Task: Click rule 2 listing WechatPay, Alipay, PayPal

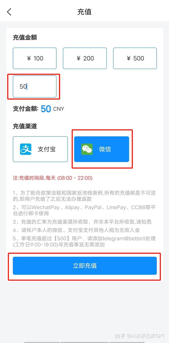Action: (84, 210)
